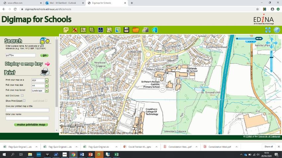Click the greyed computer icon in toolbar
Screen dimensions: 282x158
pyautogui.click(x=145, y=30)
